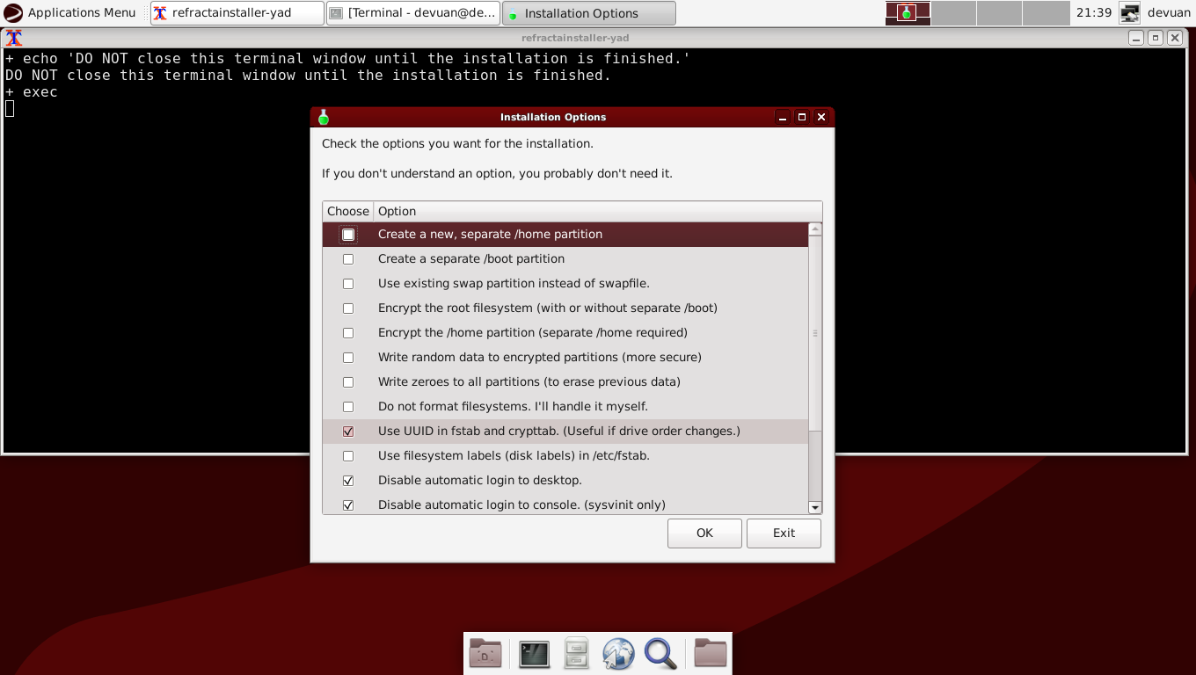
Task: Enable encrypt the root filesystem checkbox
Action: point(348,308)
